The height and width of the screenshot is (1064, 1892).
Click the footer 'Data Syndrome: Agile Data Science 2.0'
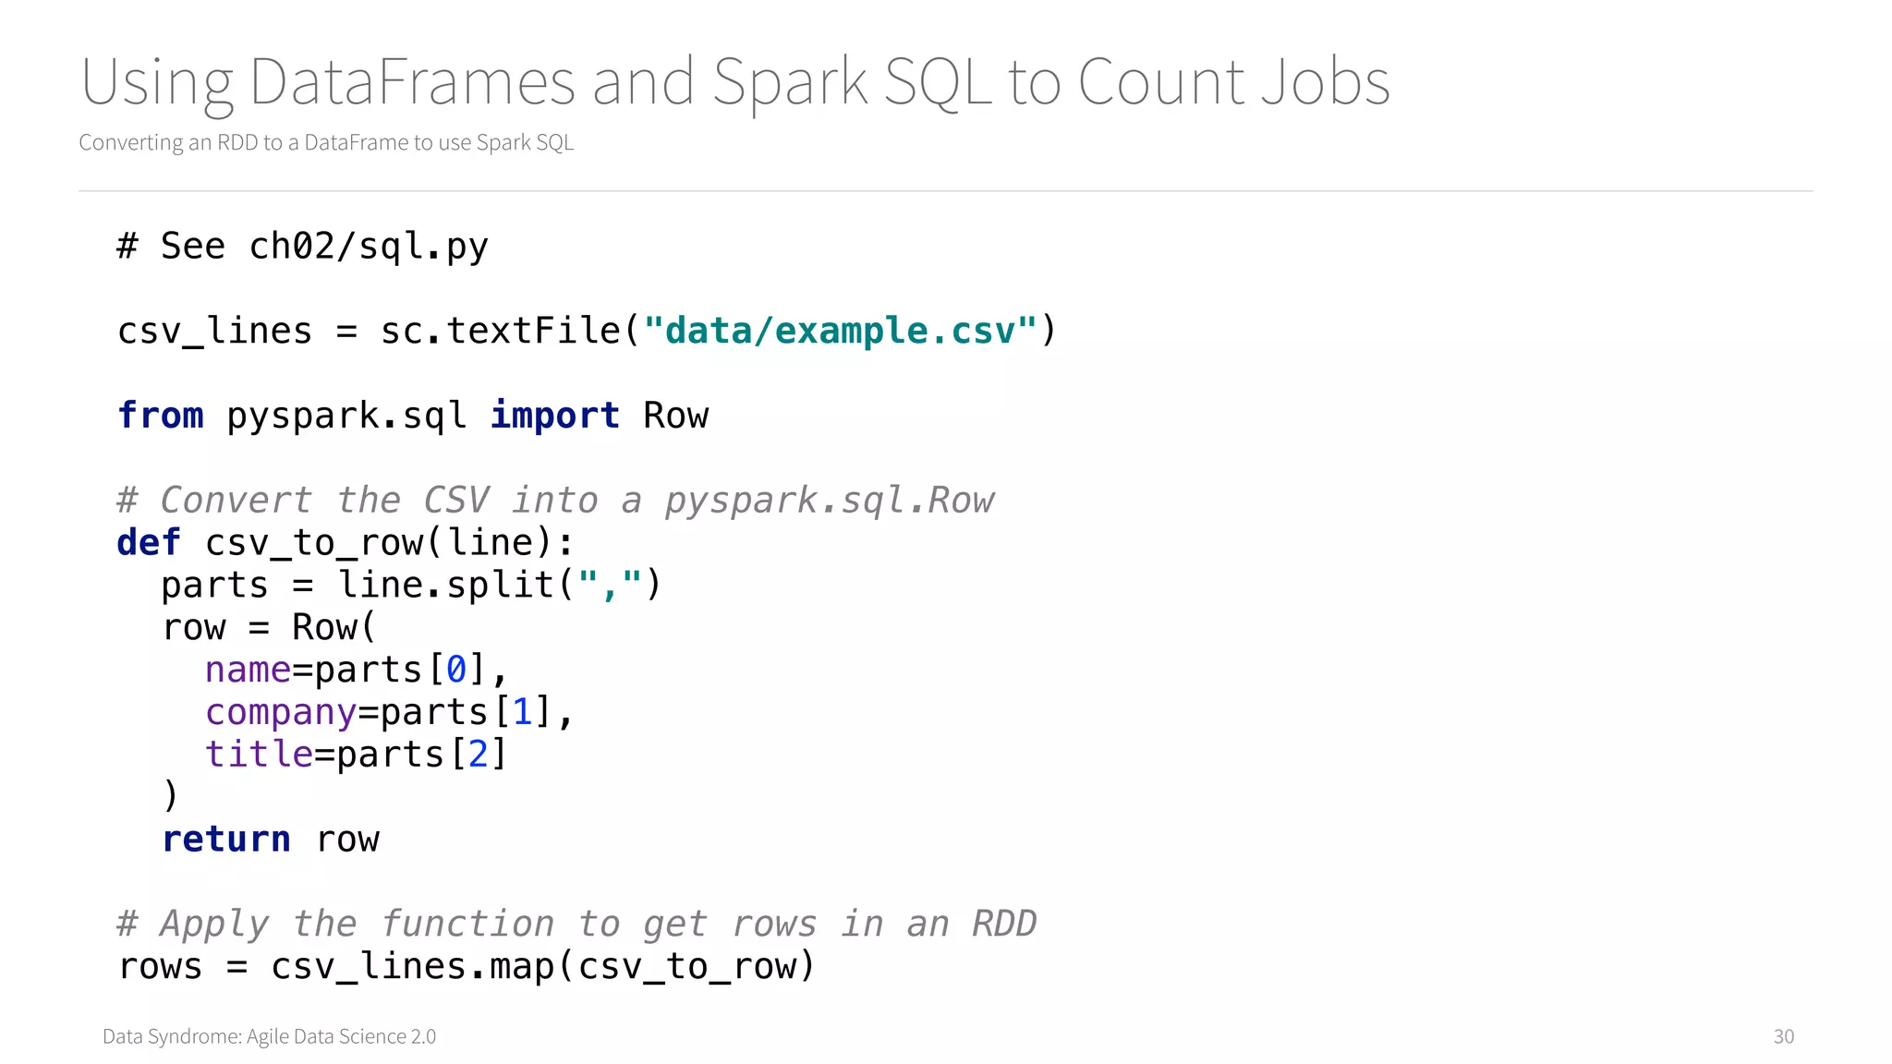[x=269, y=1036]
